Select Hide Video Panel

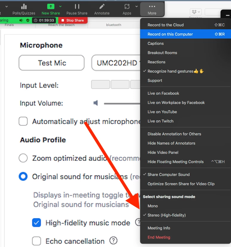tap(186, 153)
